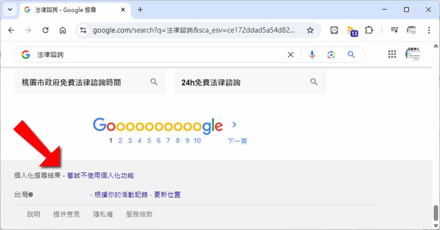
Task: Go to results page 5
Action: [149, 141]
